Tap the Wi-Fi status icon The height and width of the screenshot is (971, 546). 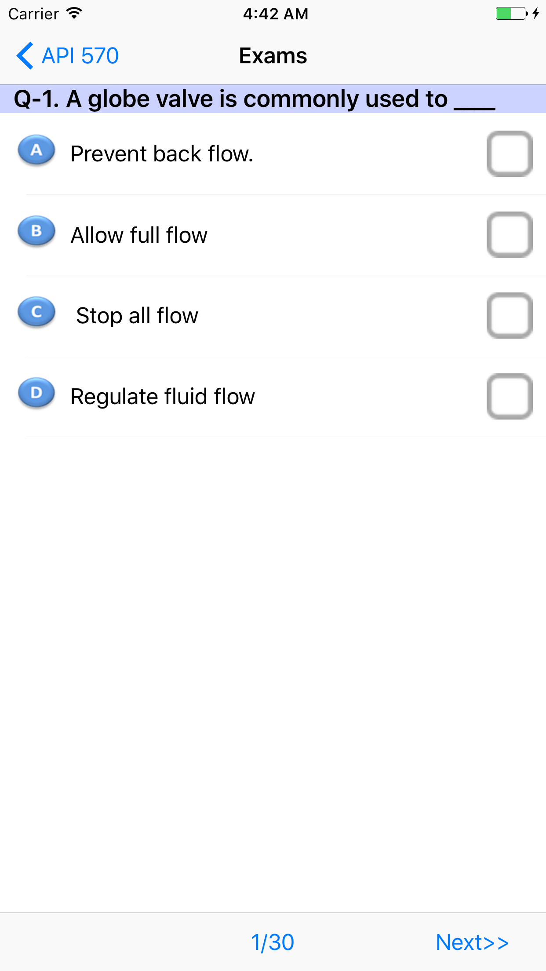[74, 14]
